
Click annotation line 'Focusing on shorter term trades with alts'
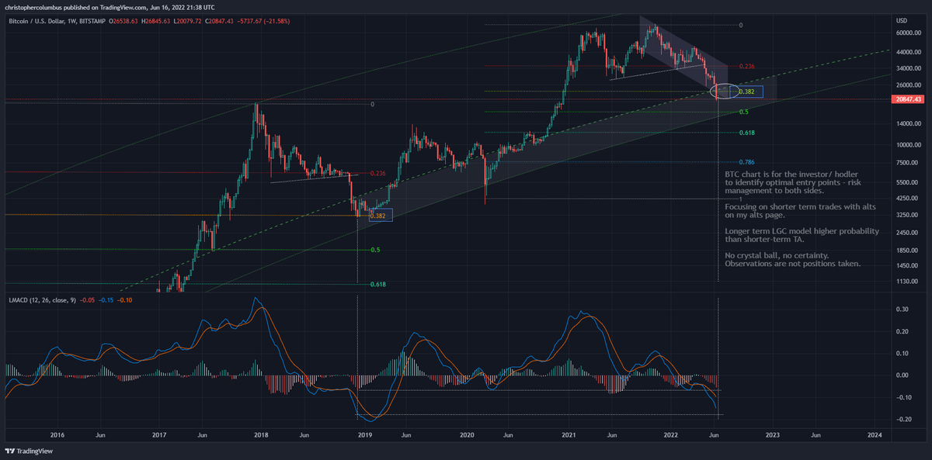[801, 208]
